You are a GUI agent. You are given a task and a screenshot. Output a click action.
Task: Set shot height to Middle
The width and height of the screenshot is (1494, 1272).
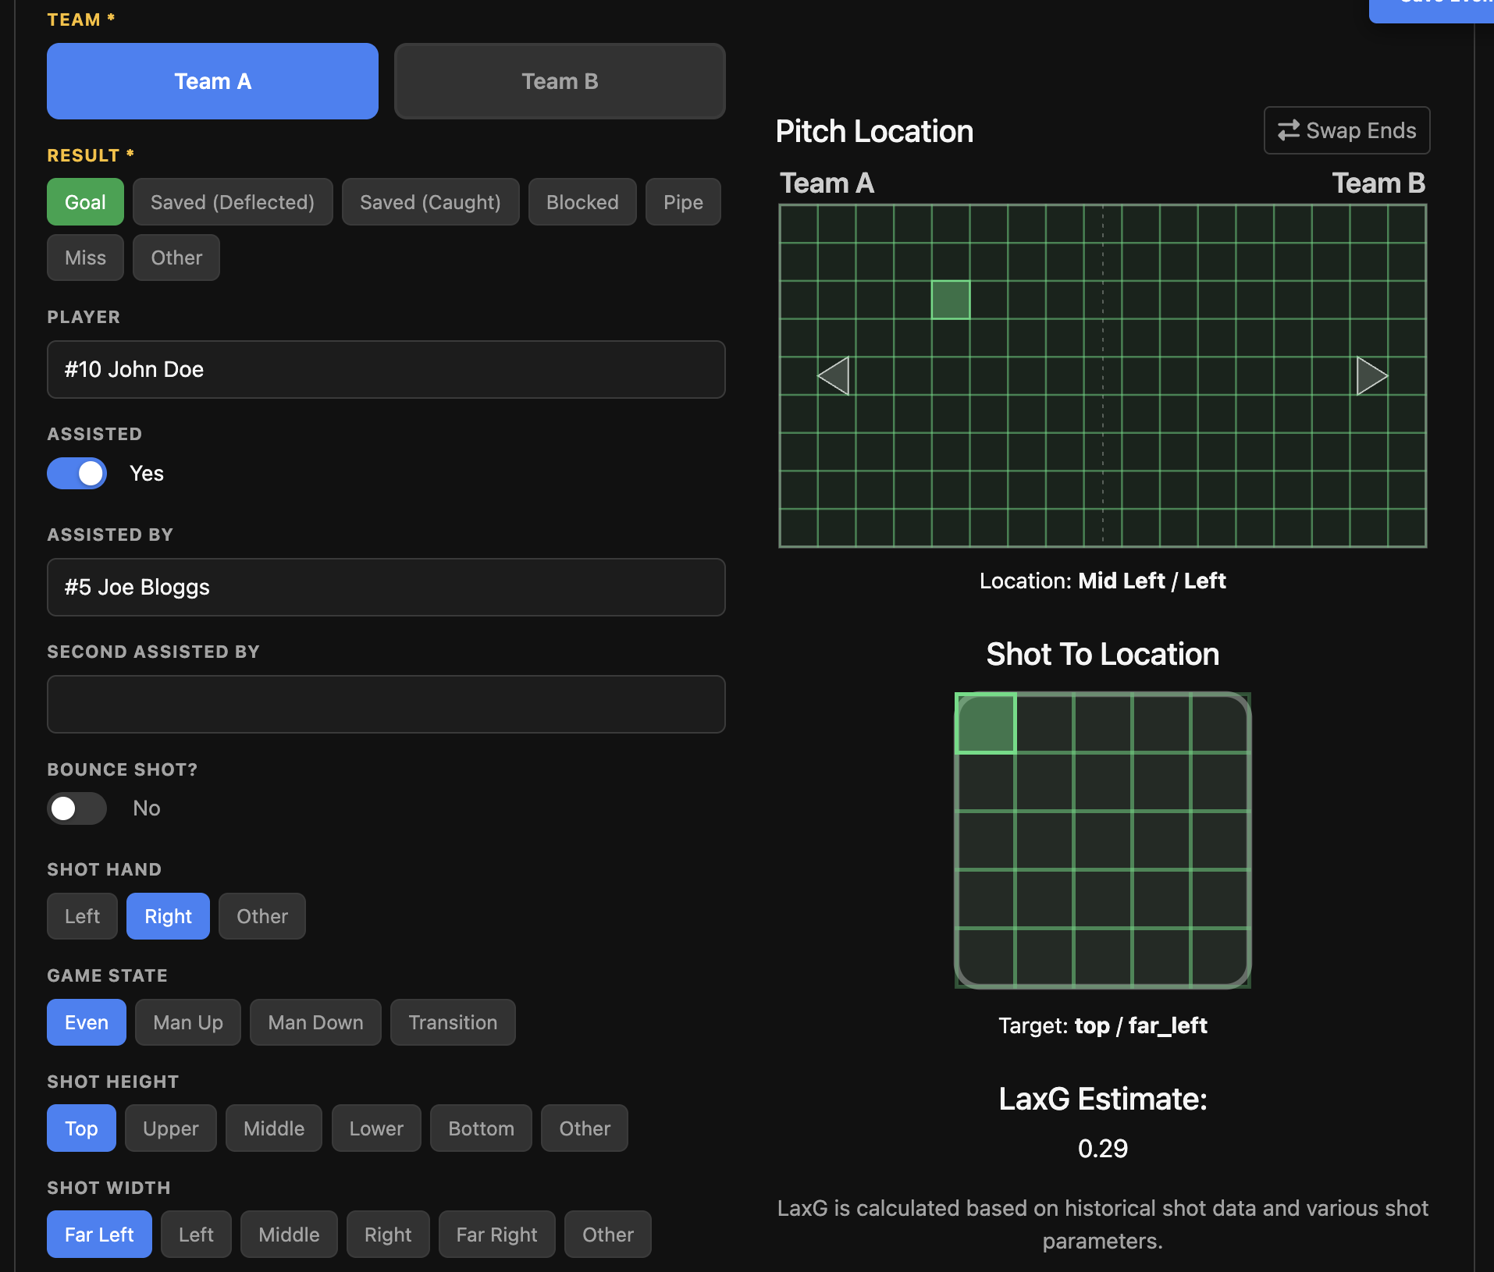click(x=274, y=1128)
